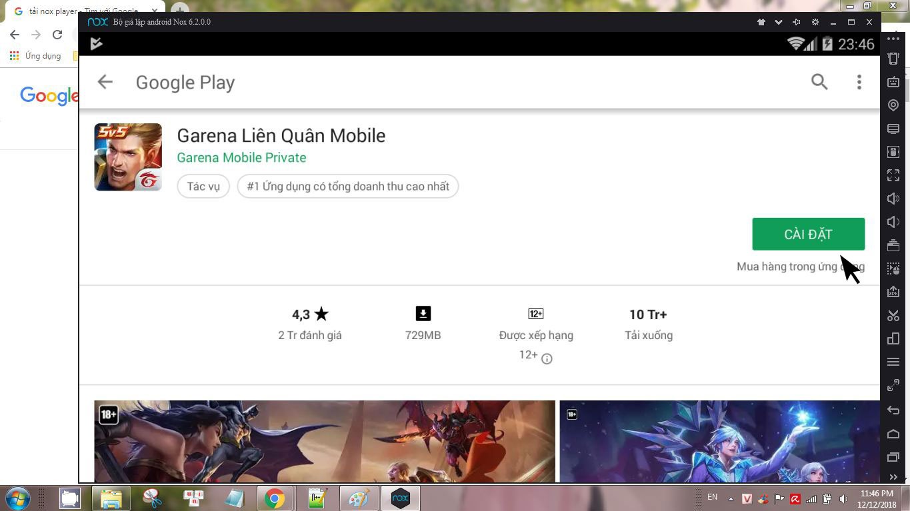Open Google Play search magnifier

coord(819,82)
